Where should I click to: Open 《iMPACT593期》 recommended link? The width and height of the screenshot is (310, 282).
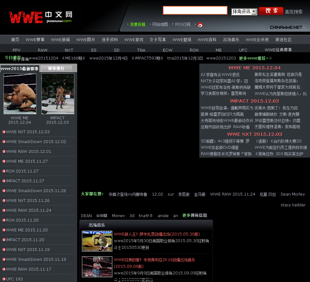(x=147, y=58)
